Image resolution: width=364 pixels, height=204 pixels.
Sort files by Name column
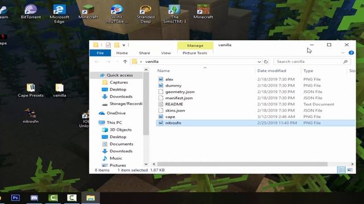pos(163,71)
